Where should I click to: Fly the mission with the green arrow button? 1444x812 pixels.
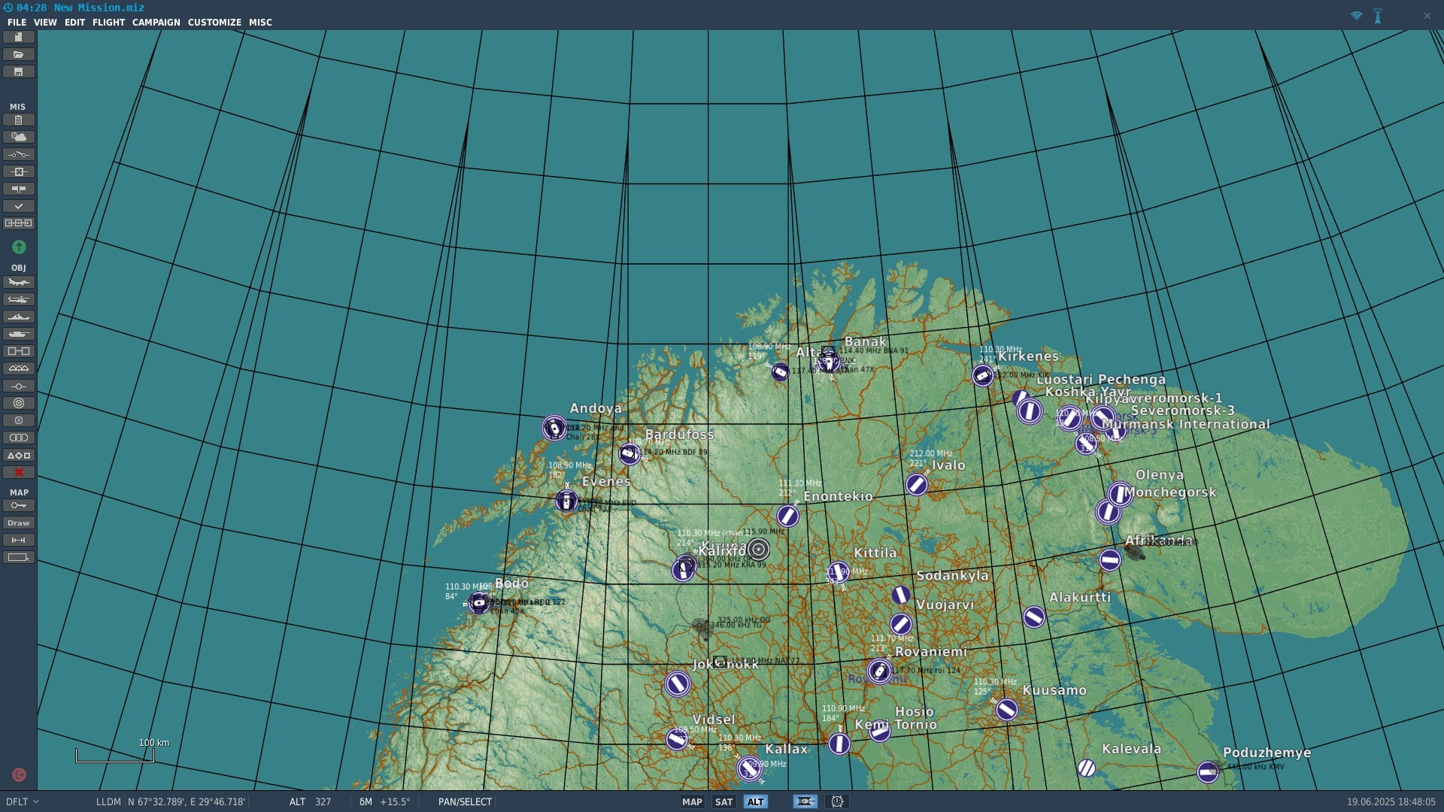[19, 247]
